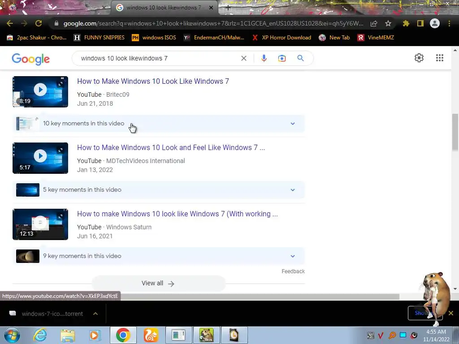Open the document window taskbar item
Viewport: 459px width, 344px height.
point(178,335)
